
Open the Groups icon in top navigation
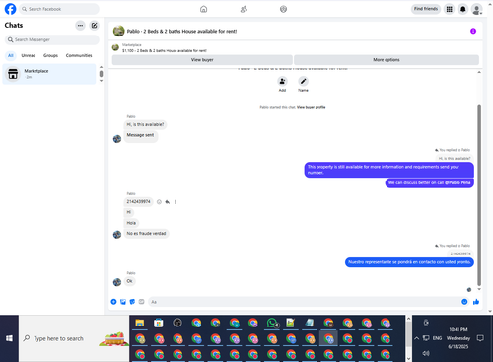(283, 9)
